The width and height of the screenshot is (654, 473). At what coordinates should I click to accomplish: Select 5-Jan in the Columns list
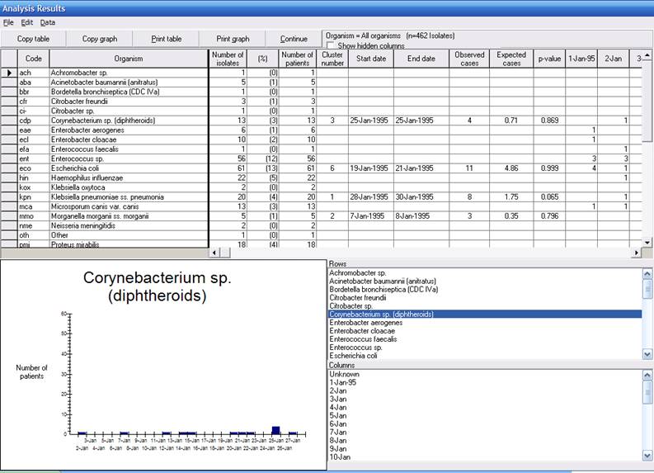338,415
